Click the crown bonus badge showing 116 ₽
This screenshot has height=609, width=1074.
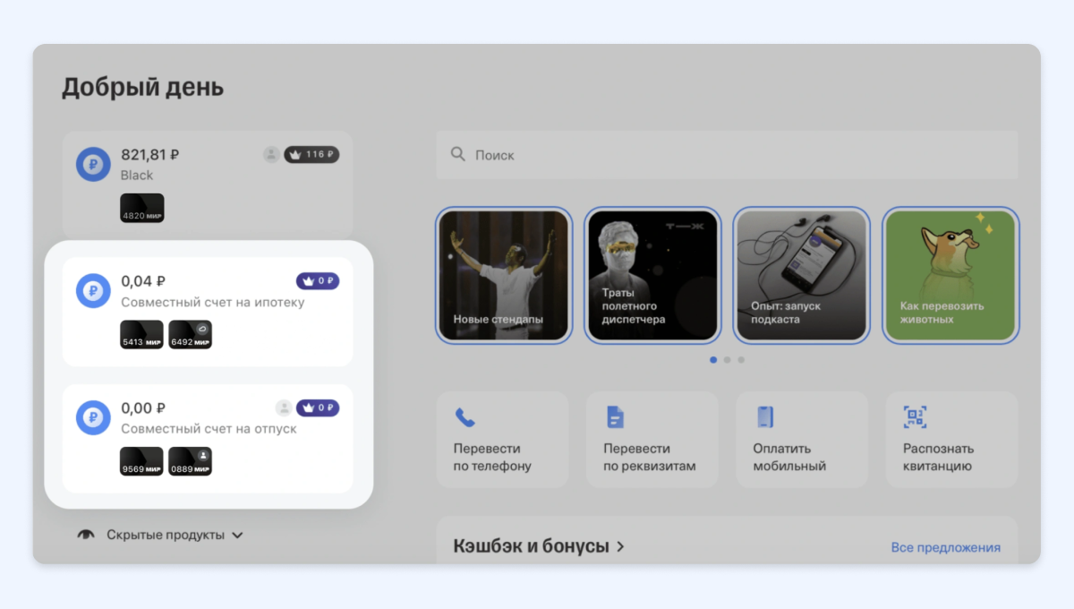(x=311, y=154)
